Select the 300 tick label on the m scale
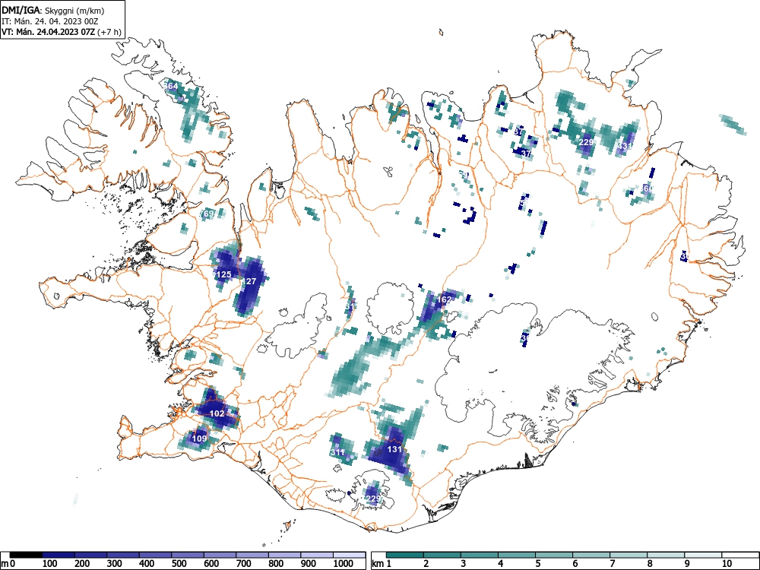 [x=115, y=563]
